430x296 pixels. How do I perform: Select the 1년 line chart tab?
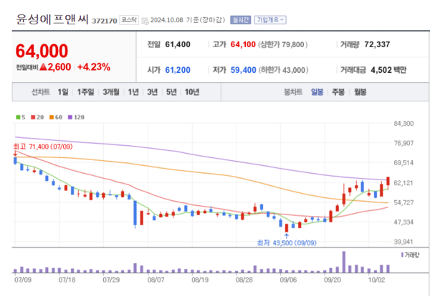coord(133,92)
